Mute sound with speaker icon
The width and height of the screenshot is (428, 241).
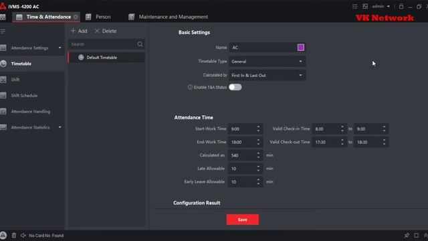click(23, 236)
